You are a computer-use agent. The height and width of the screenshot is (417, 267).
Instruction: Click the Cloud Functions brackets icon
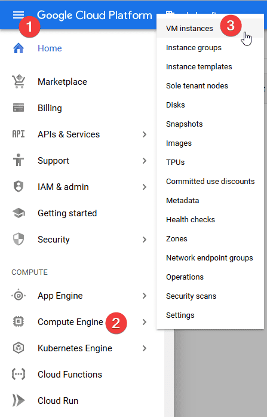point(19,375)
